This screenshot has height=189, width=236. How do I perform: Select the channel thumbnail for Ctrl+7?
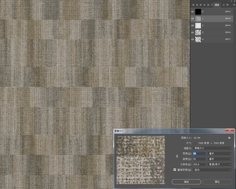(198, 39)
